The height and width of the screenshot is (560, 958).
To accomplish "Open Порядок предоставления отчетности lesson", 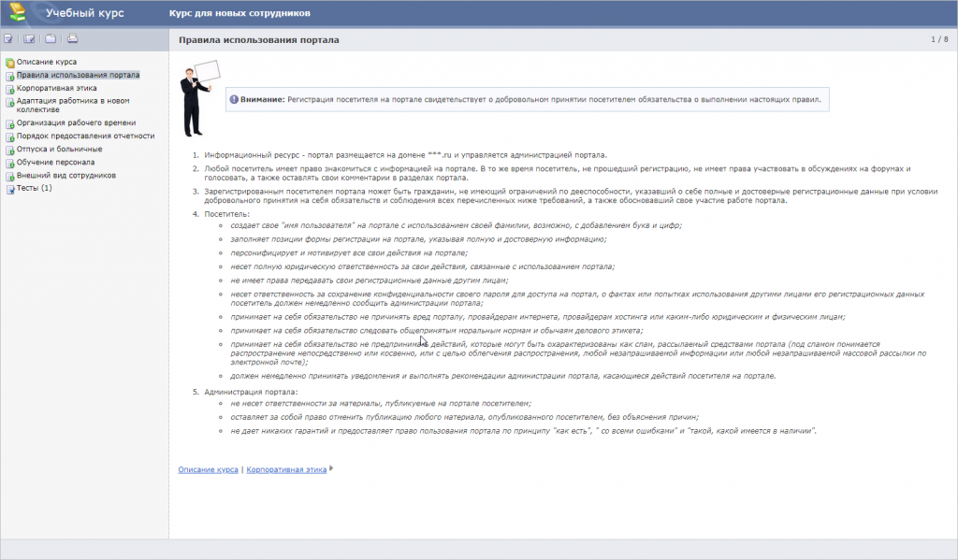I will tap(85, 136).
